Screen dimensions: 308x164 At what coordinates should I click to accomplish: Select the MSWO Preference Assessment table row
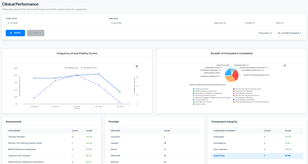(x=51, y=150)
